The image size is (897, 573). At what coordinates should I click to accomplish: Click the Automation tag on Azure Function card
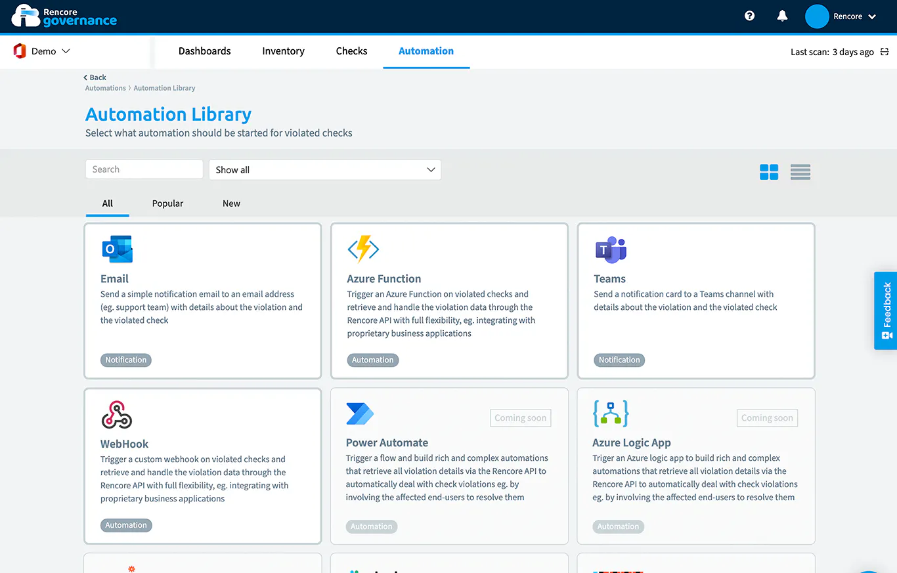(372, 360)
